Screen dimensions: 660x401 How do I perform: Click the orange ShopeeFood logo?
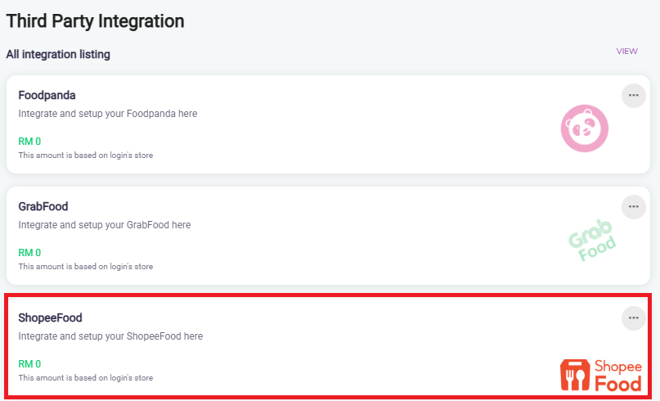[601, 375]
